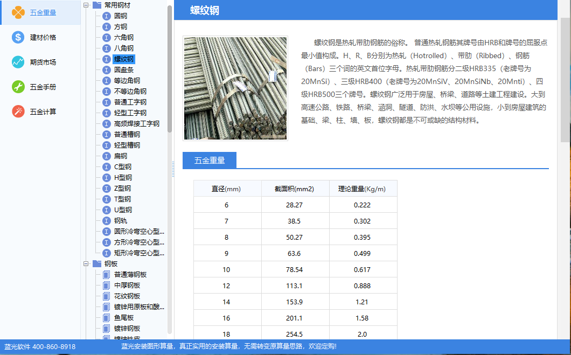Click the rebar product photo
This screenshot has width=571, height=355.
(235, 88)
